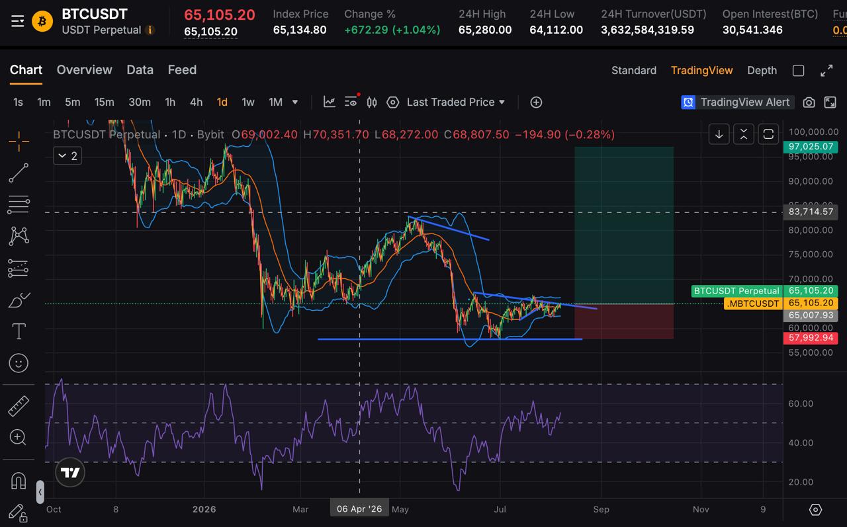Set timeframe to 1s
The height and width of the screenshot is (527, 847).
point(18,102)
